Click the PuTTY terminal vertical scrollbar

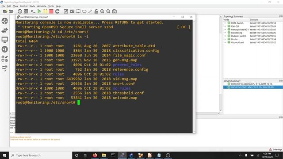tap(194, 76)
